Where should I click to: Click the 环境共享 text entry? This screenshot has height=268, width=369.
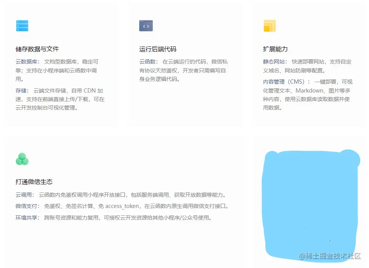coord(24,217)
